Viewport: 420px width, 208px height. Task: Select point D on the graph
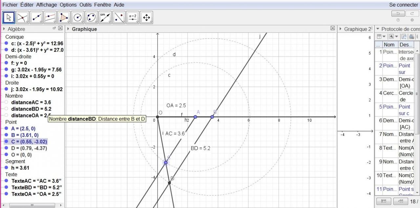pos(170,183)
